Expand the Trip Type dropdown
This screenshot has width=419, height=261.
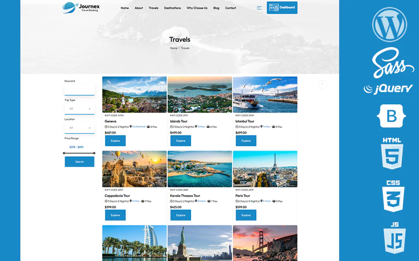pos(79,109)
